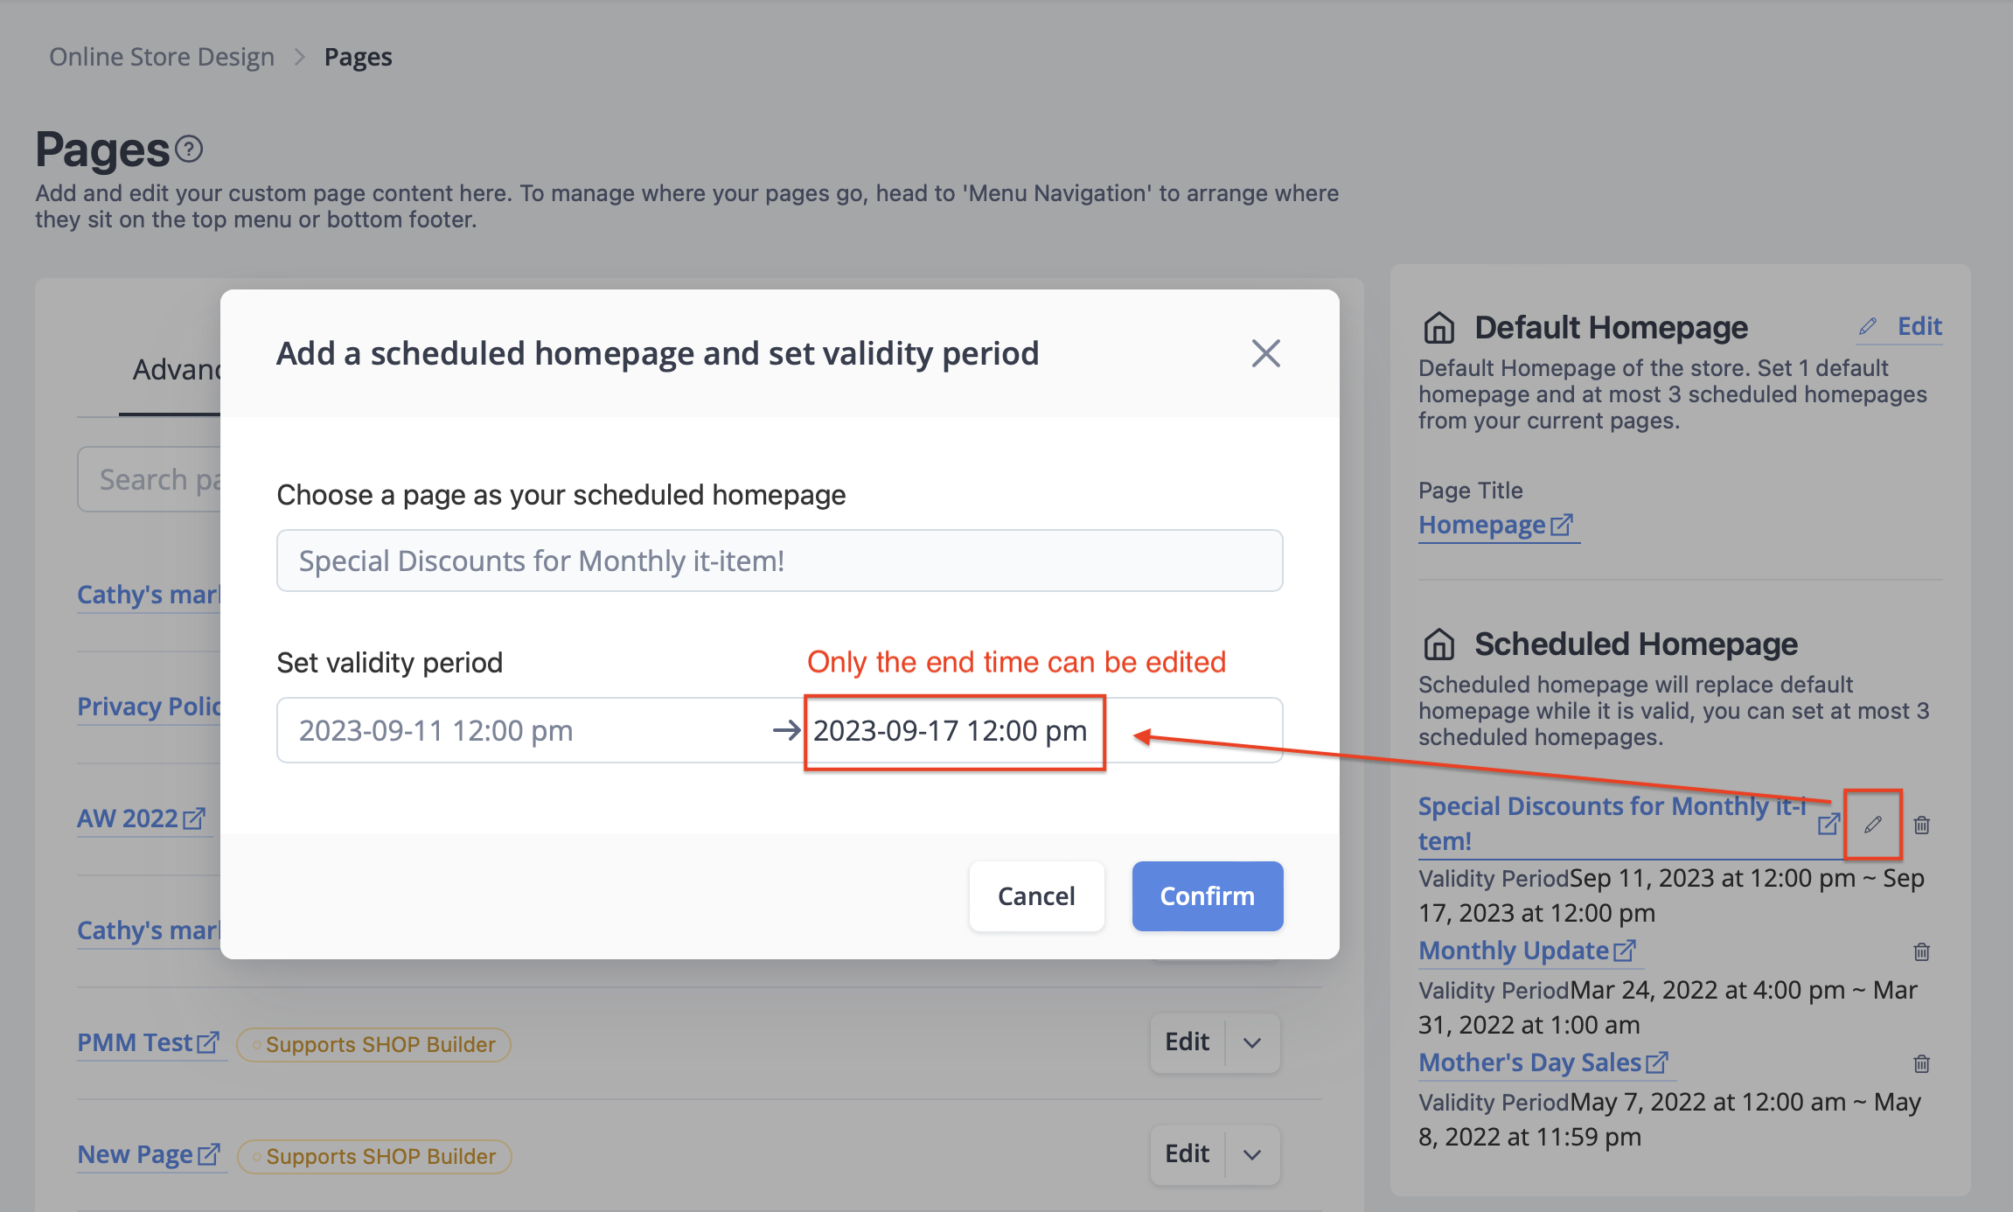Open the external link icon beside Monthly Update

[1625, 951]
